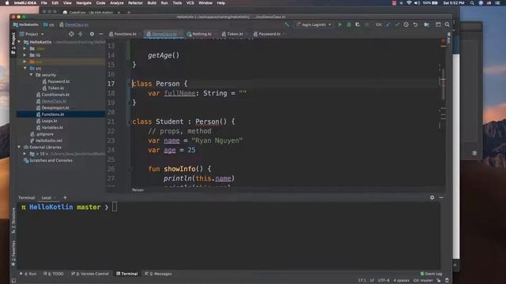Toggle the 2: Favorites side tool button
This screenshot has height=284, width=506.
13,253
